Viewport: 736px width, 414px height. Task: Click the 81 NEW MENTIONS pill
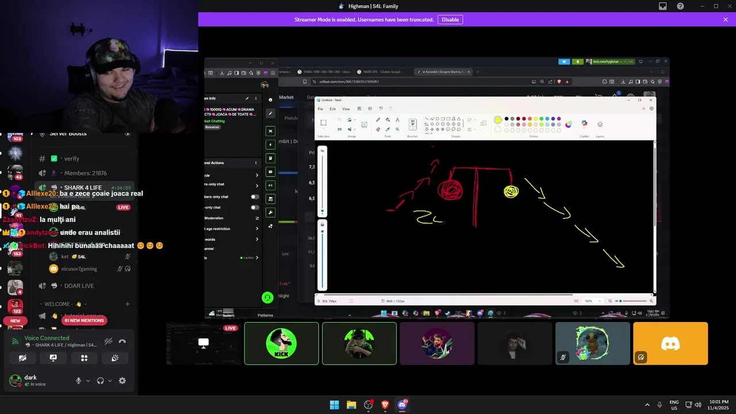pos(85,320)
